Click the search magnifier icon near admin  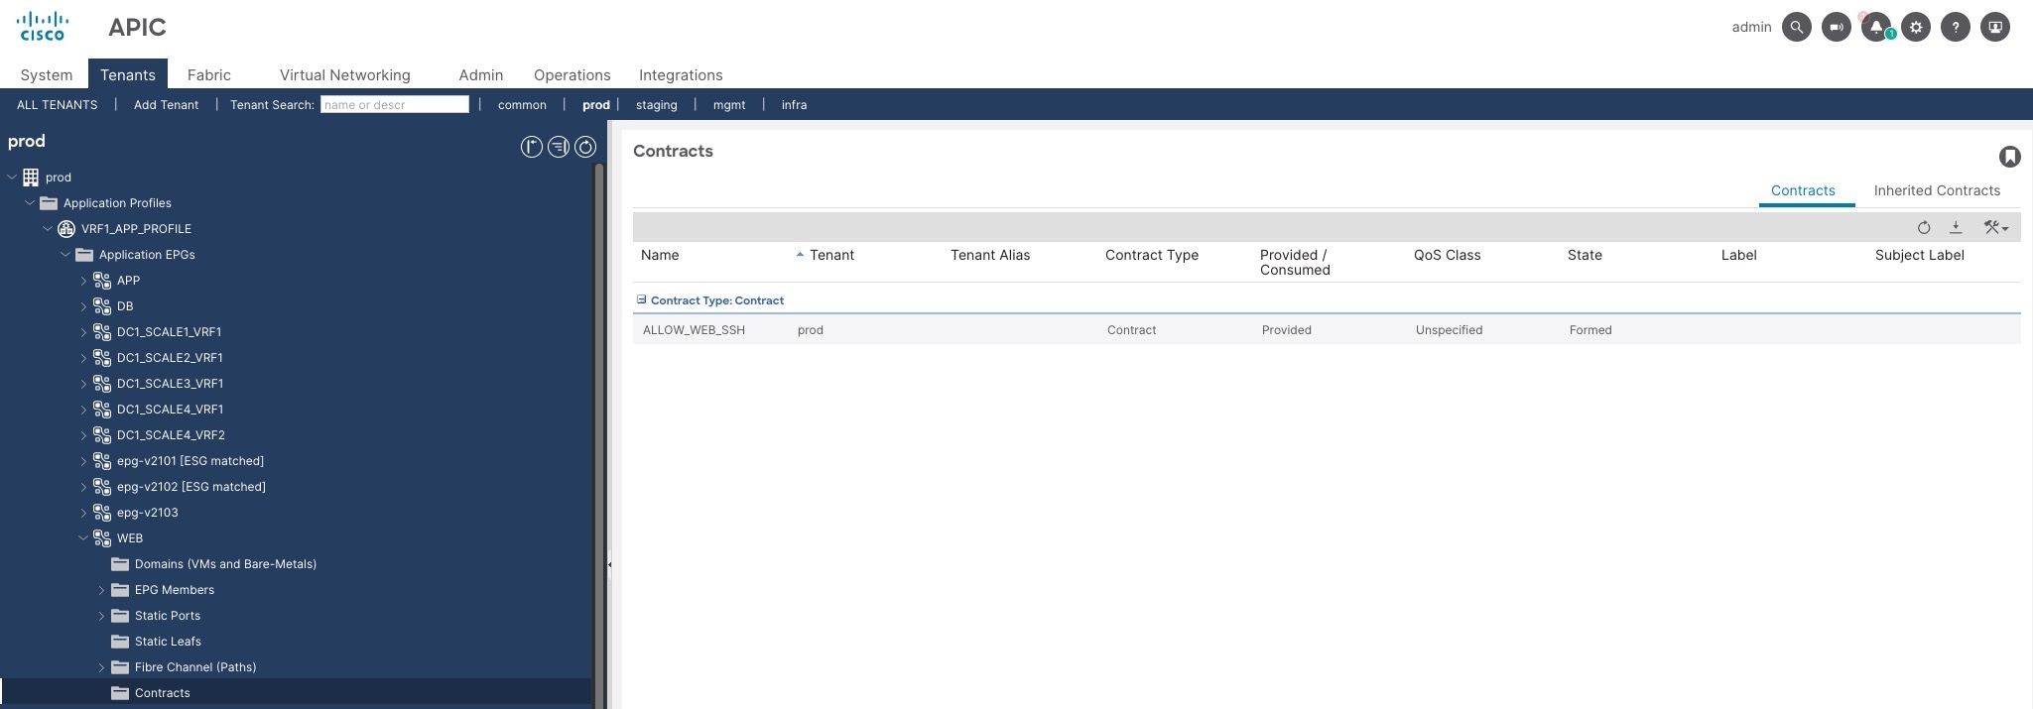point(1796,27)
